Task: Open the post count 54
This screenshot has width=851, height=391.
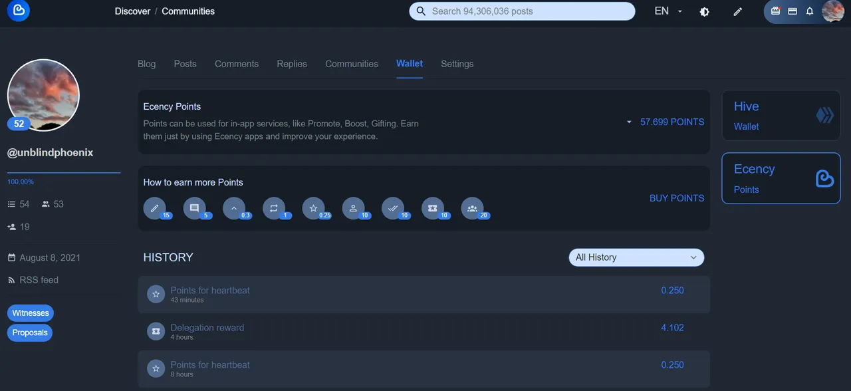Action: point(19,204)
